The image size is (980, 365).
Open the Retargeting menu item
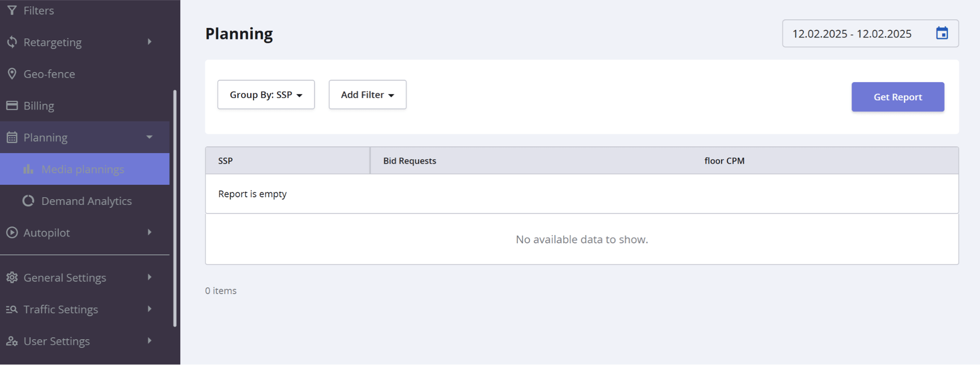tap(85, 42)
